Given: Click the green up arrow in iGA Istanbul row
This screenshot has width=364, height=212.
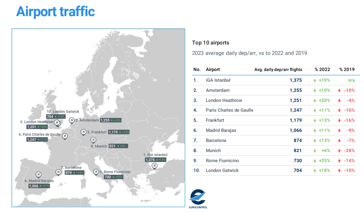Looking at the screenshot, I should point(315,80).
